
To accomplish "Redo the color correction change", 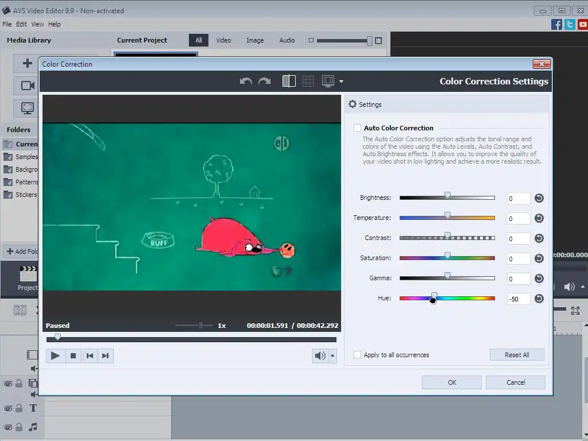I will (x=264, y=82).
